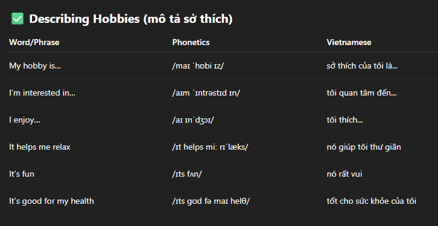Click the Phonetics column header
Screen dimensions: 438x226
[x=191, y=42]
